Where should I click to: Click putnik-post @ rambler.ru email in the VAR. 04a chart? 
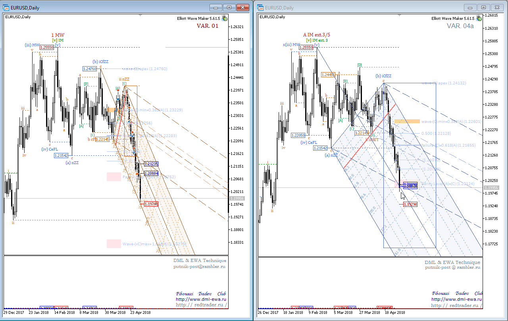[452, 267]
